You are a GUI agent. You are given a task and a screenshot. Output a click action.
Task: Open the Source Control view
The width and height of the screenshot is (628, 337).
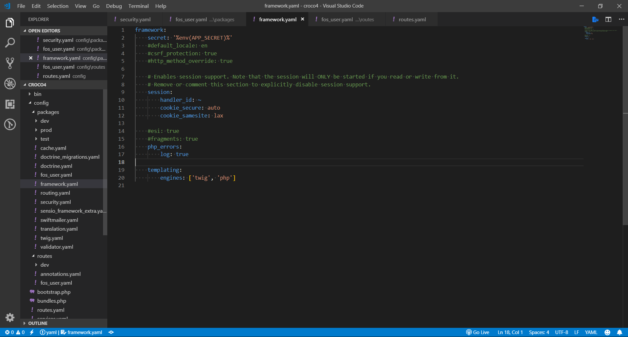click(10, 63)
